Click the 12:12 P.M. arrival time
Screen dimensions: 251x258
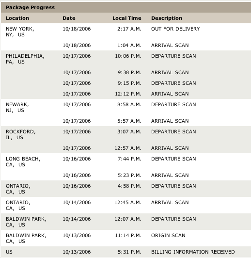pyautogui.click(x=128, y=94)
